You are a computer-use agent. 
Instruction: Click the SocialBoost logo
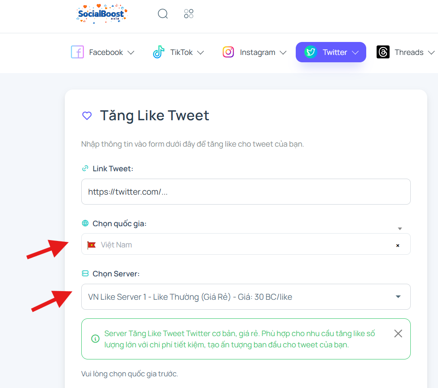pyautogui.click(x=102, y=13)
